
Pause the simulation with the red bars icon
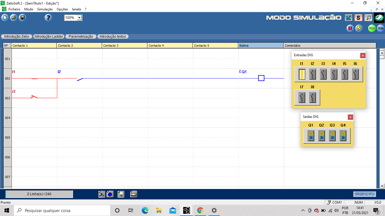tap(350, 28)
